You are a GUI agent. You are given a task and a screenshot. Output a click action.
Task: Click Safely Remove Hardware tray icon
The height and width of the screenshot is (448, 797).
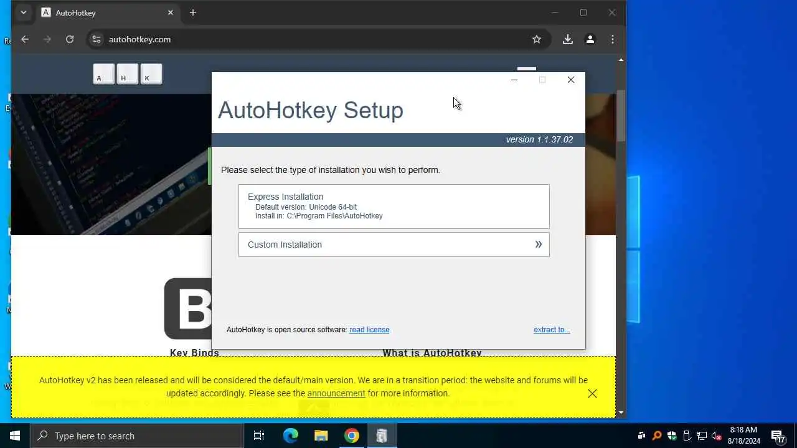687,436
